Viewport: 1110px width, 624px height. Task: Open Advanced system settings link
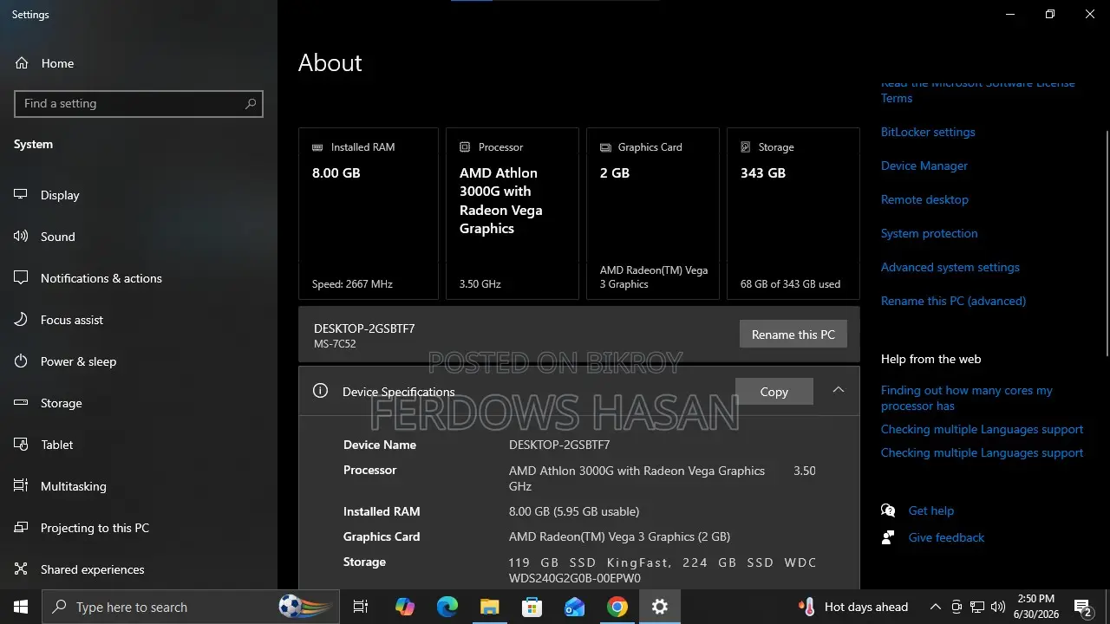point(950,267)
